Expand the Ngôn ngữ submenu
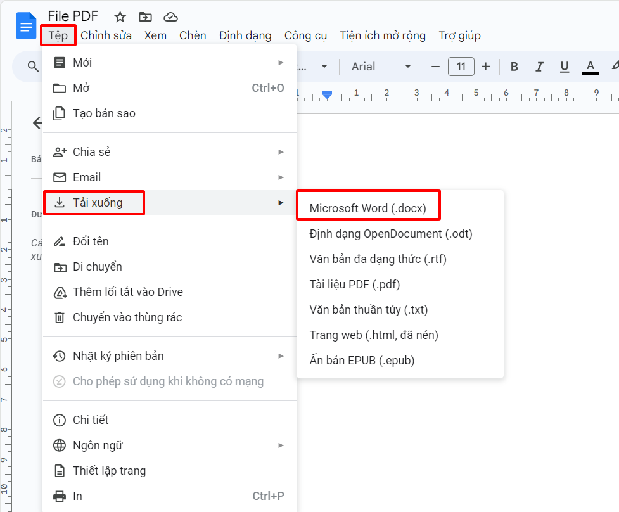This screenshot has width=619, height=512. point(281,445)
